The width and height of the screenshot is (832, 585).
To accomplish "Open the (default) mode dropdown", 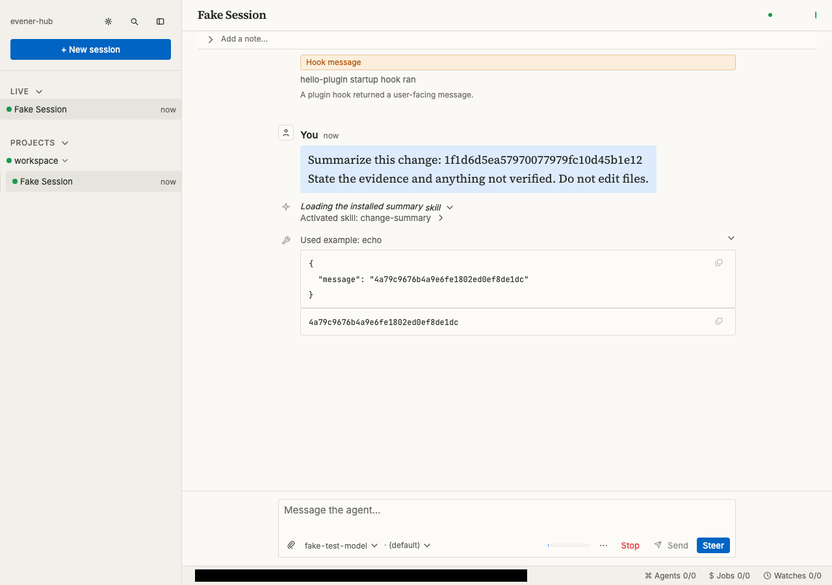I will coord(408,545).
